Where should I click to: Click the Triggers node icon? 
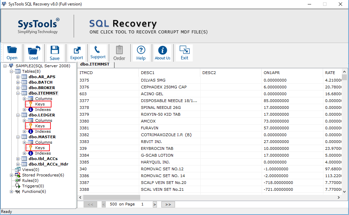click(18, 186)
